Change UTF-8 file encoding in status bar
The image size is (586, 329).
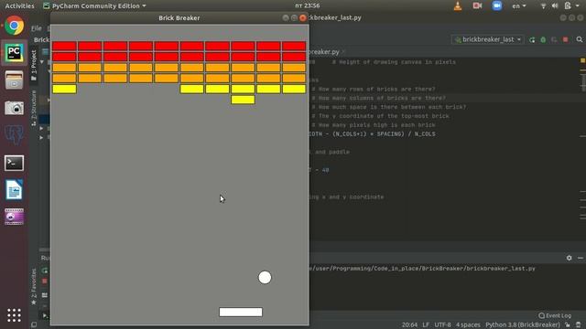pos(442,325)
